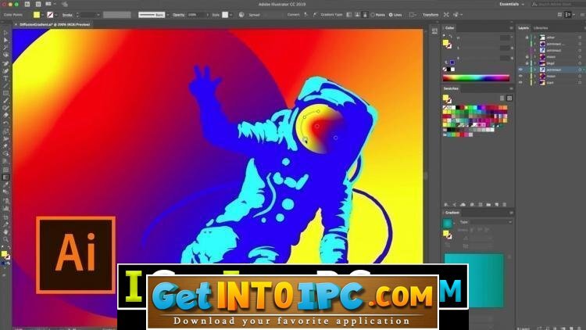The height and width of the screenshot is (330, 586).
Task: Select the Direct Selection tool
Action: tap(5, 40)
